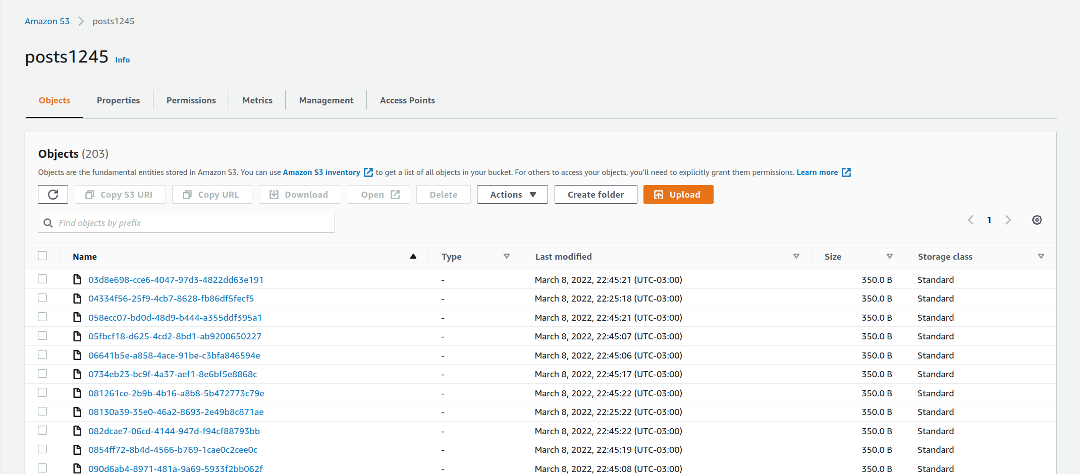Screen dimensions: 1080x474
Task: Click file icon of 058ecc07 object
Action: [77, 317]
